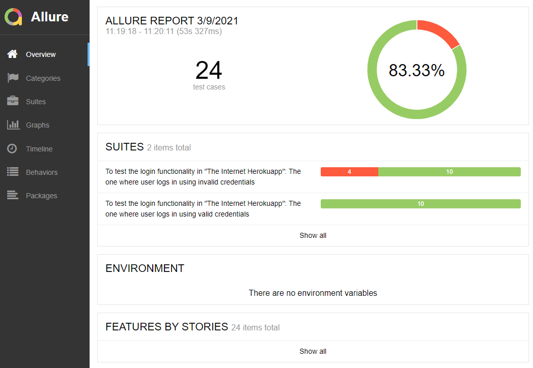The height and width of the screenshot is (368, 533).
Task: Click the red bar showing 4 failed
Action: click(x=349, y=172)
